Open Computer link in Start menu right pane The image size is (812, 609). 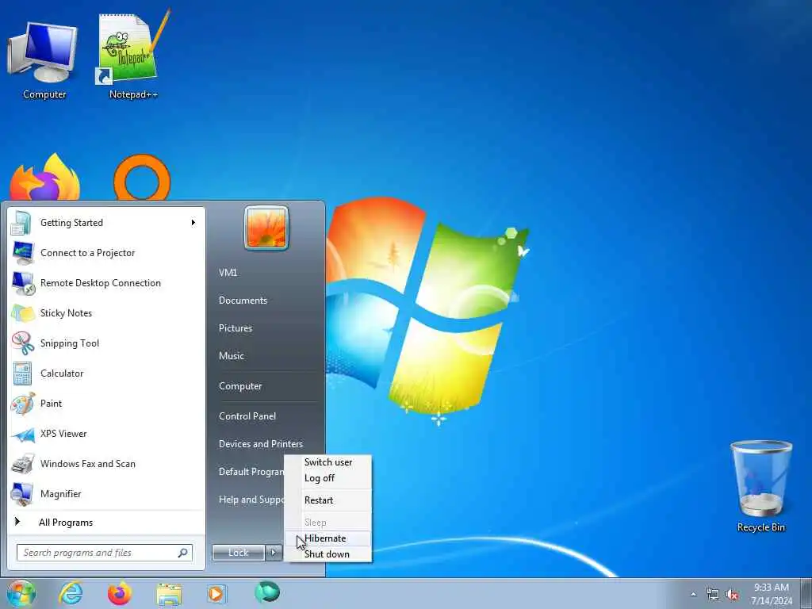click(x=240, y=386)
